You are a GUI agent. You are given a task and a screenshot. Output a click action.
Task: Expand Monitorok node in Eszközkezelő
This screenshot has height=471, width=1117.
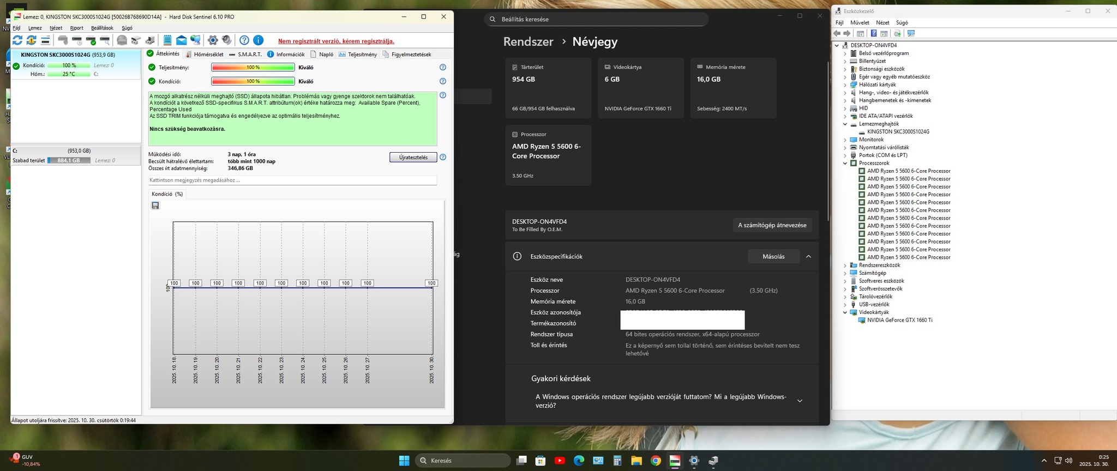845,140
